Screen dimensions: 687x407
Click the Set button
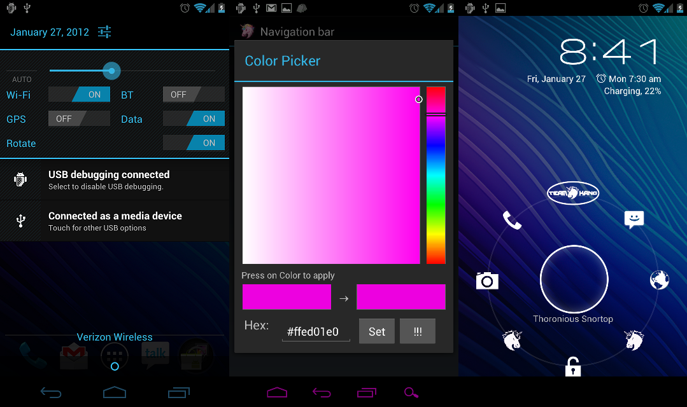click(377, 331)
